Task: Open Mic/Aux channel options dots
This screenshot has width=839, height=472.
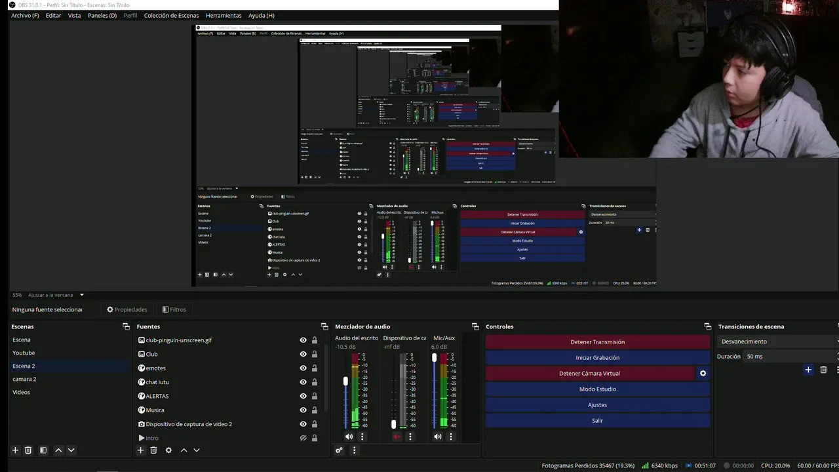Action: pos(450,437)
